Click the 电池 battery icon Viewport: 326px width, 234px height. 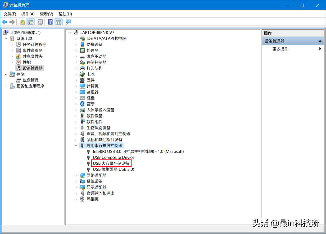pos(82,74)
